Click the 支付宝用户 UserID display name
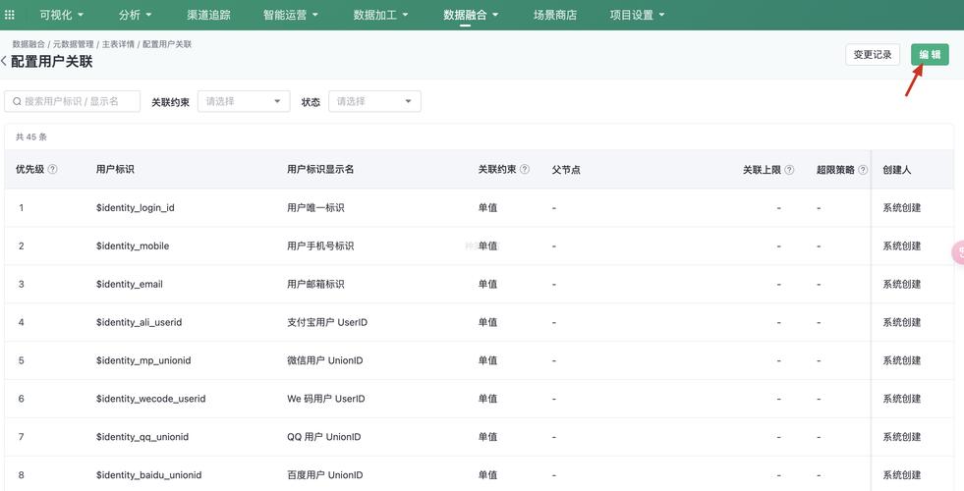The image size is (964, 491). tap(327, 322)
